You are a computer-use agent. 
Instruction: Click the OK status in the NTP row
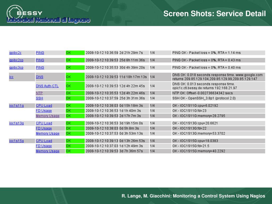[75, 93]
